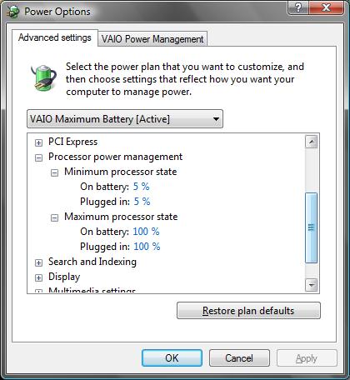Cancel the Power Options dialog
This screenshot has height=380, width=350.
click(239, 358)
